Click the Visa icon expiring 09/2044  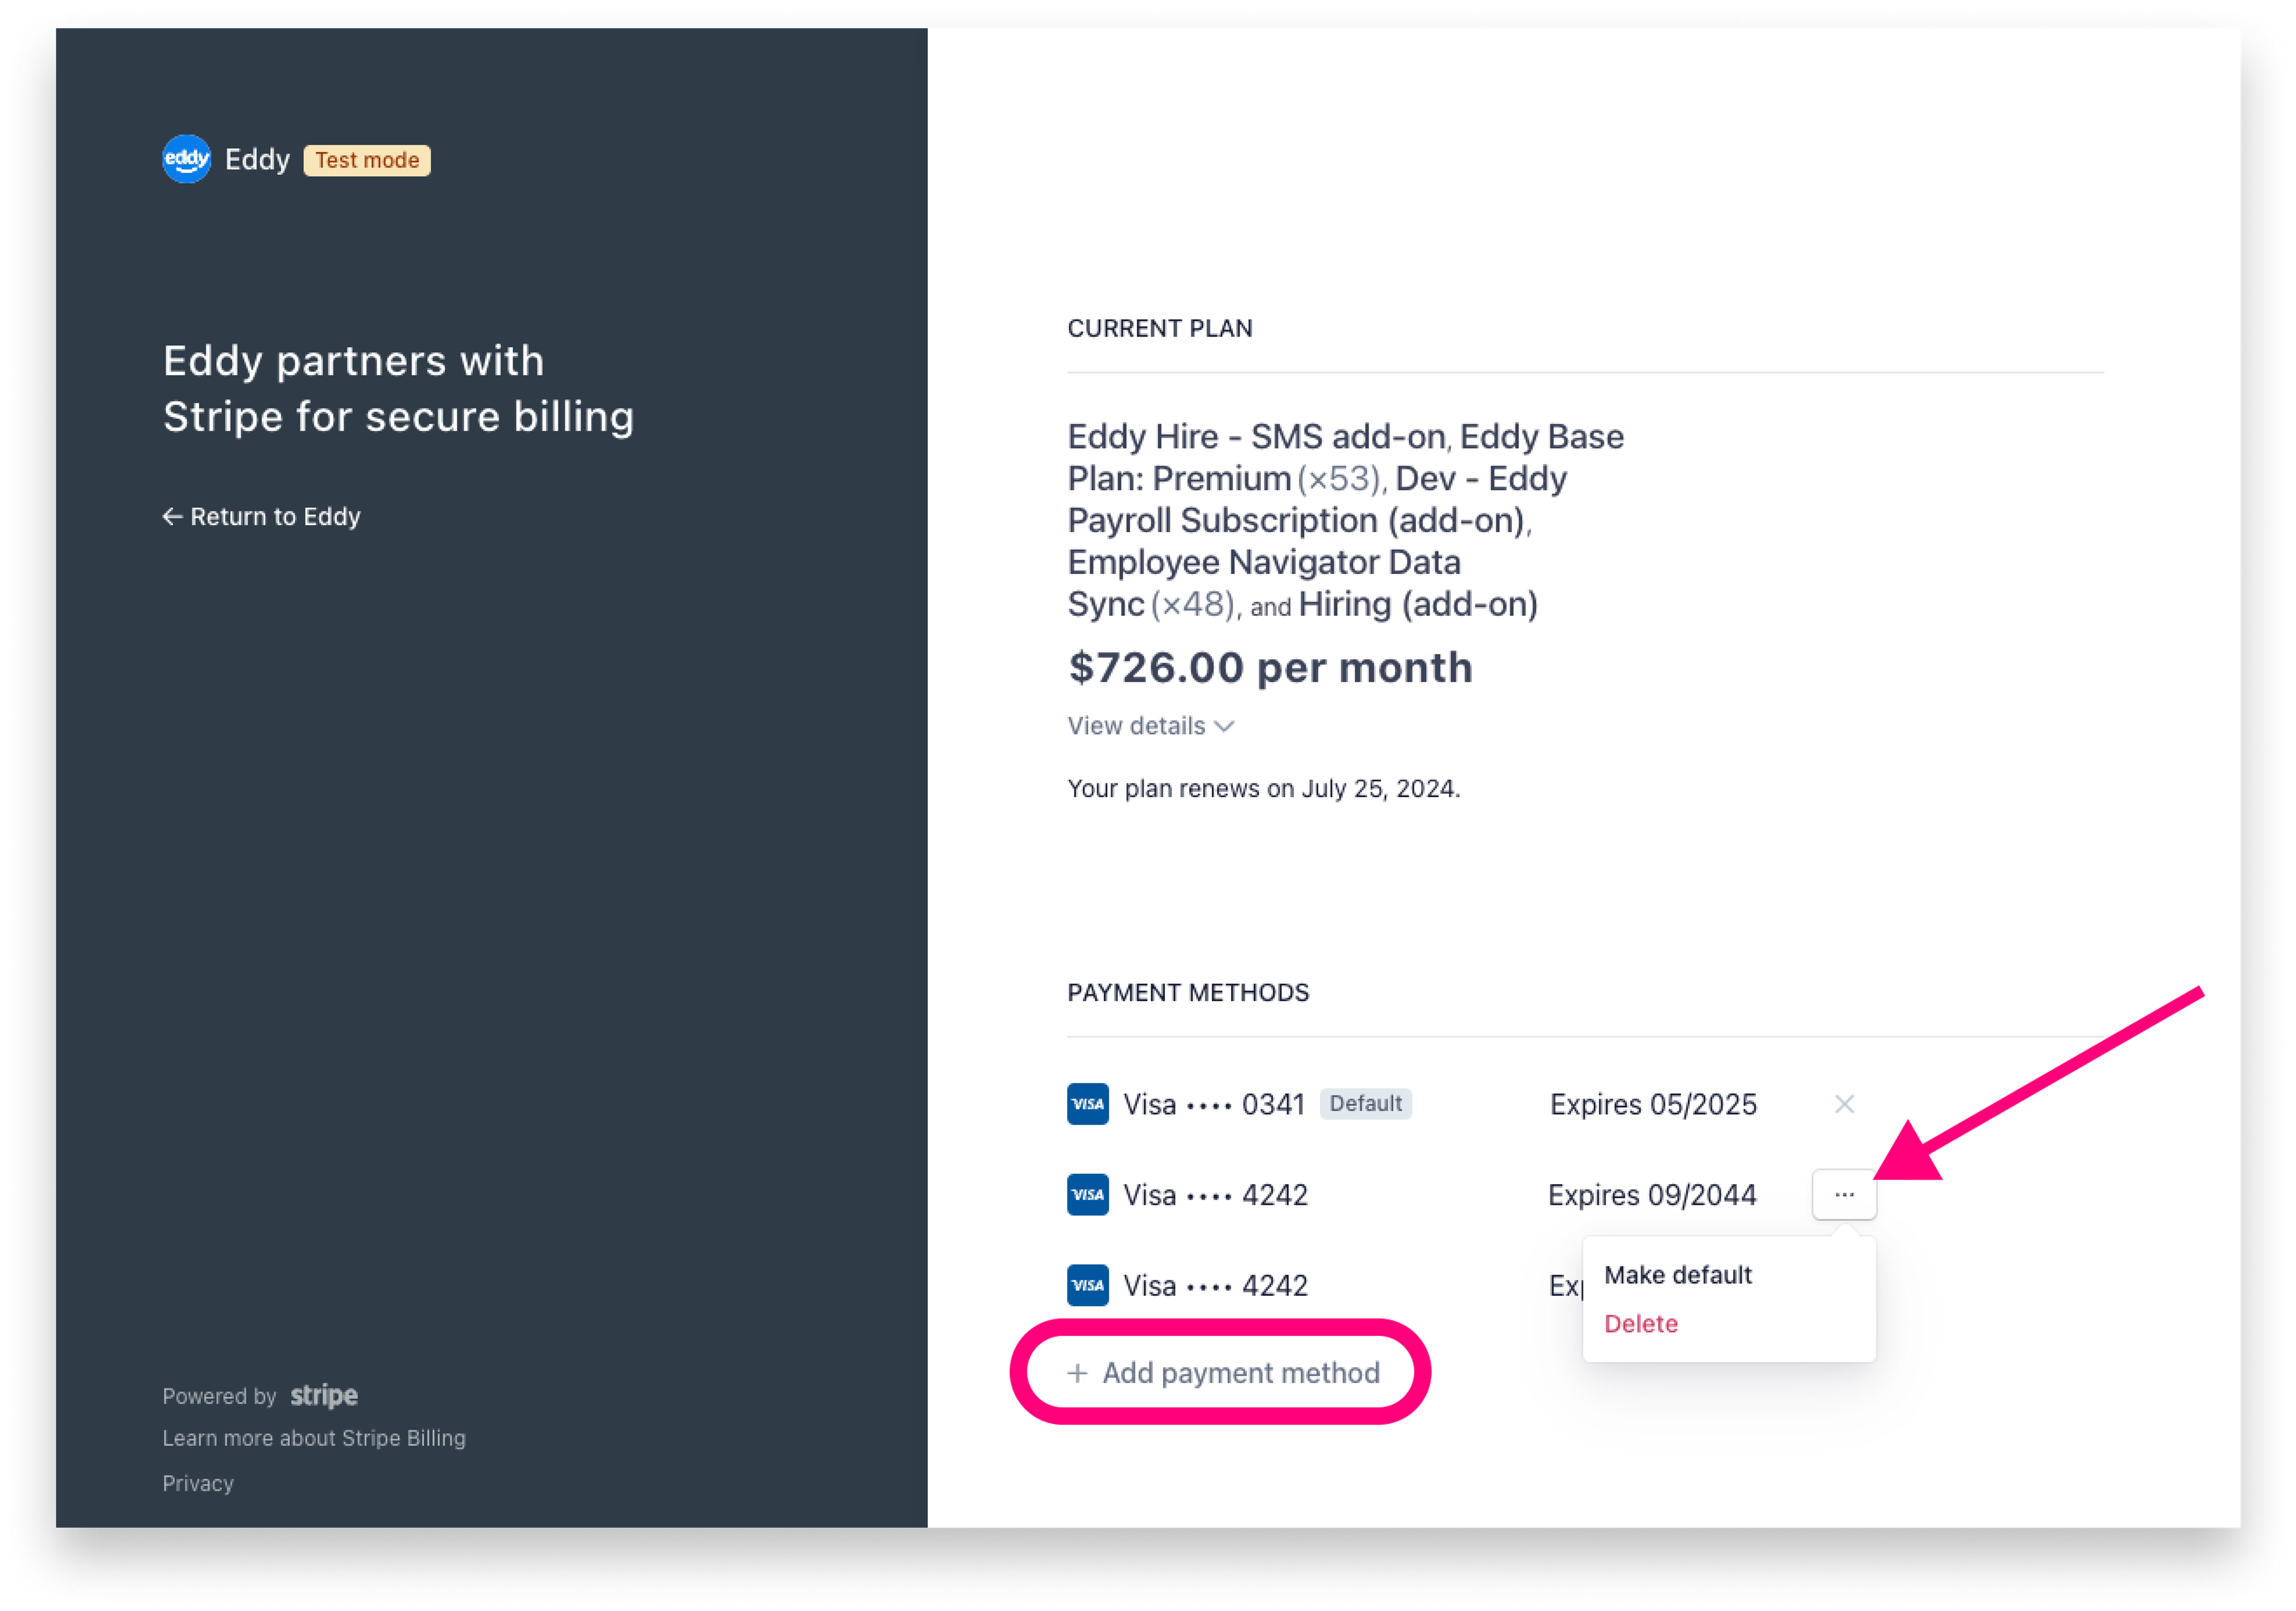coord(1088,1194)
